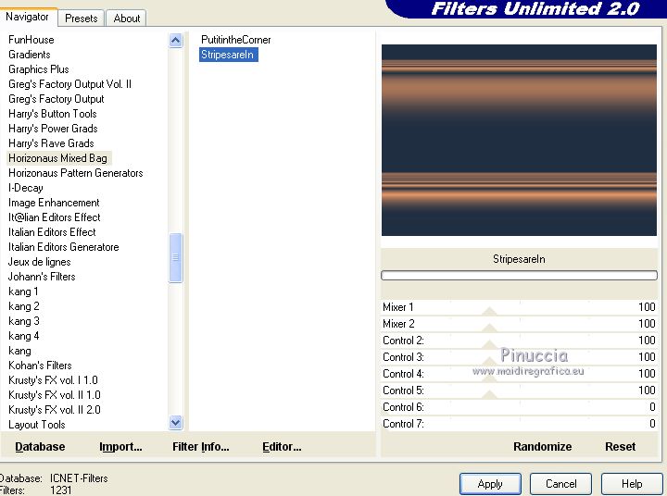
Task: Select I-Decay category
Action: tap(26, 188)
